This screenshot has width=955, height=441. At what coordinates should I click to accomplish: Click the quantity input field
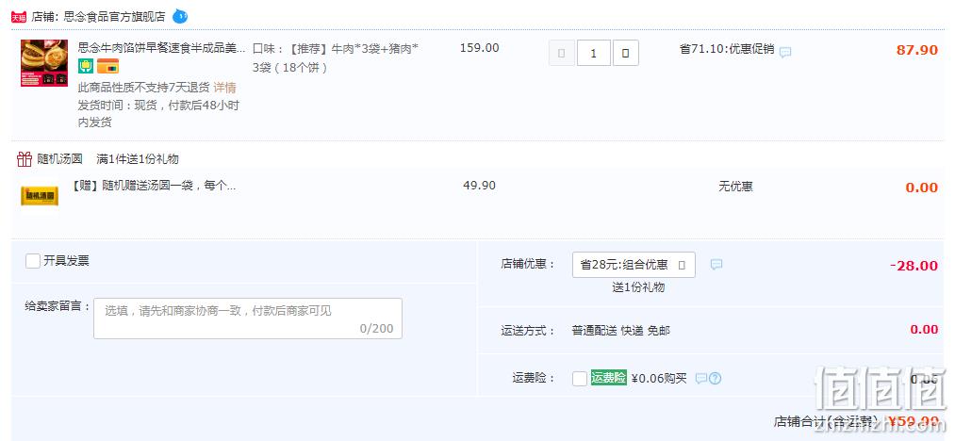click(594, 53)
